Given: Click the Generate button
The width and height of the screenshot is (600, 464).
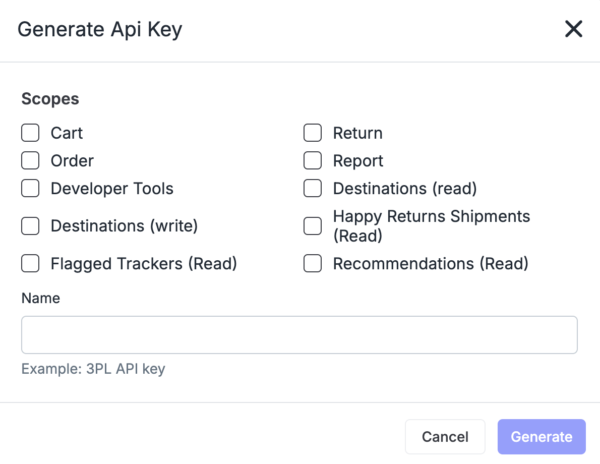Looking at the screenshot, I should (542, 437).
